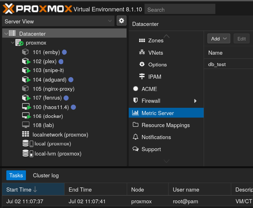
Task: Open the Server View dropdown
Action: (x=58, y=21)
